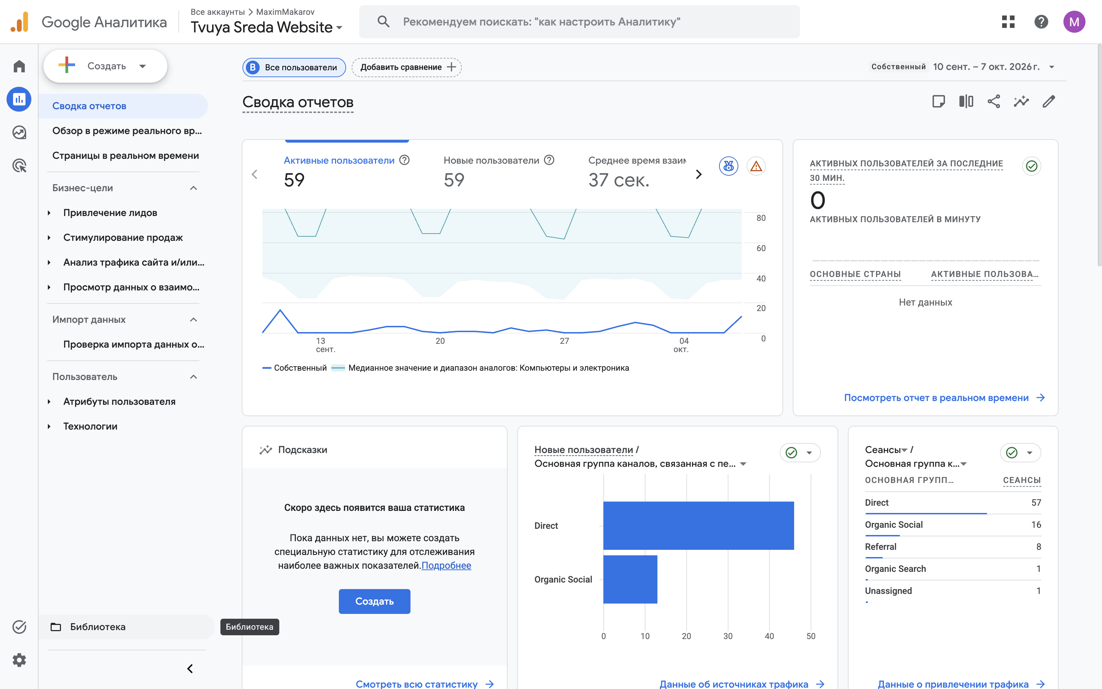Open the Home icon in left rail

point(19,66)
